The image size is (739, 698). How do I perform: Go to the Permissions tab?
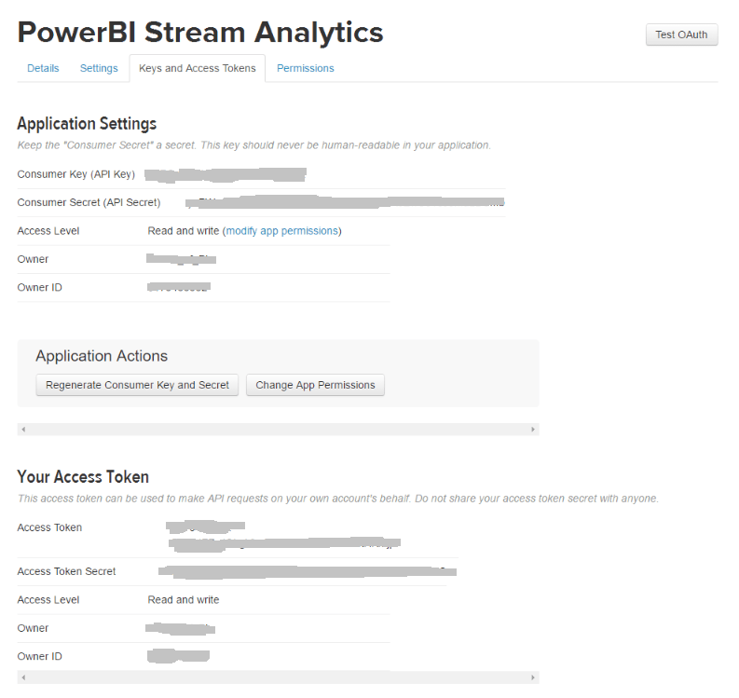tap(306, 68)
